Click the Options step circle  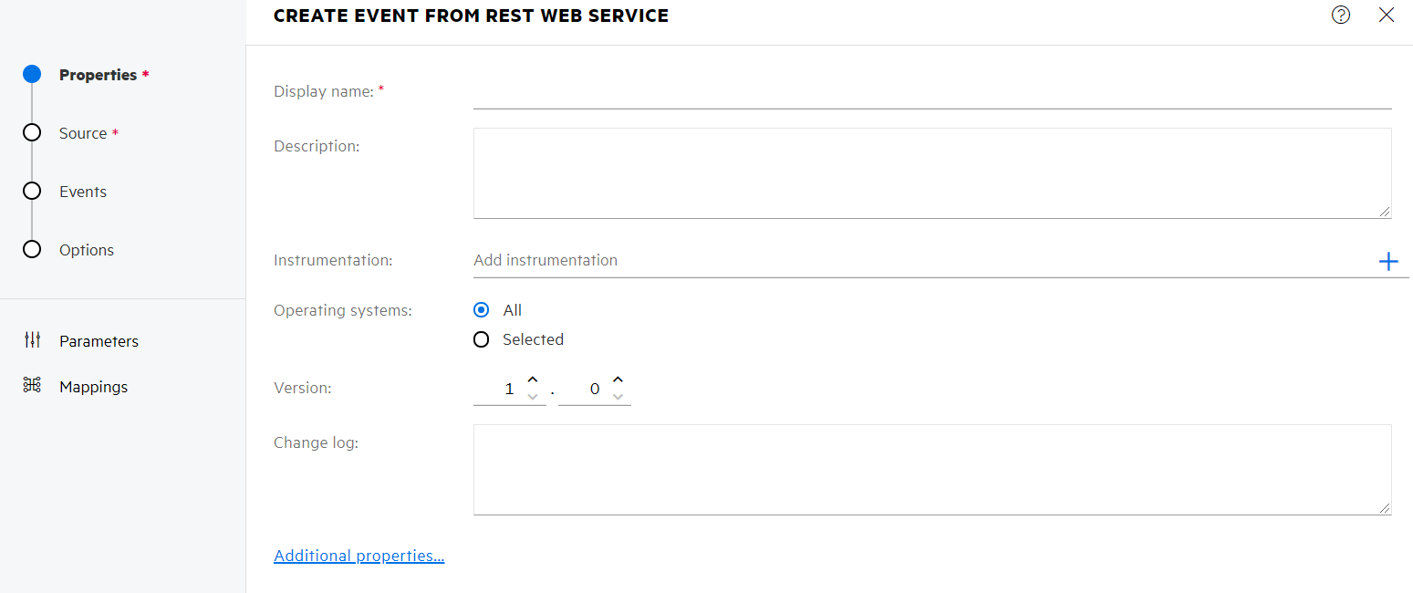point(32,249)
